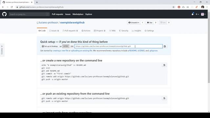Open exemplolaravelgithub repository link
Screen dimensions: 210x118
[72, 23]
